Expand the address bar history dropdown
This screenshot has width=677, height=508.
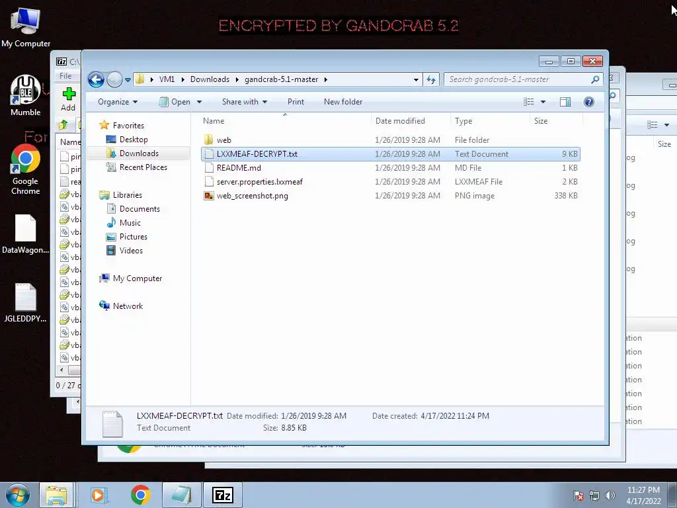[x=416, y=79]
